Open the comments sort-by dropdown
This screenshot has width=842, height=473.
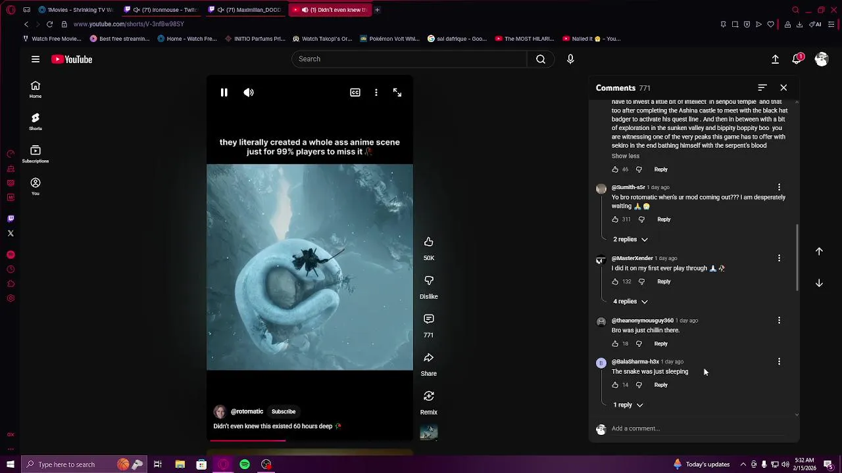point(762,87)
